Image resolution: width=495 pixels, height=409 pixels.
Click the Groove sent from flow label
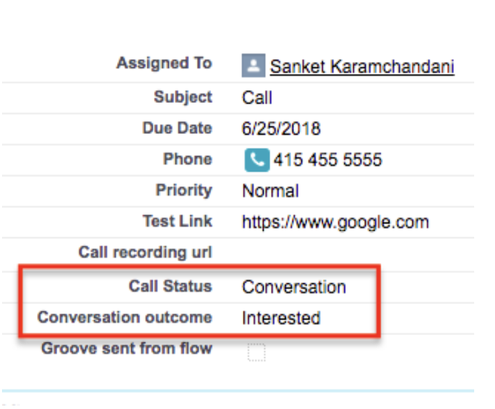pos(126,348)
